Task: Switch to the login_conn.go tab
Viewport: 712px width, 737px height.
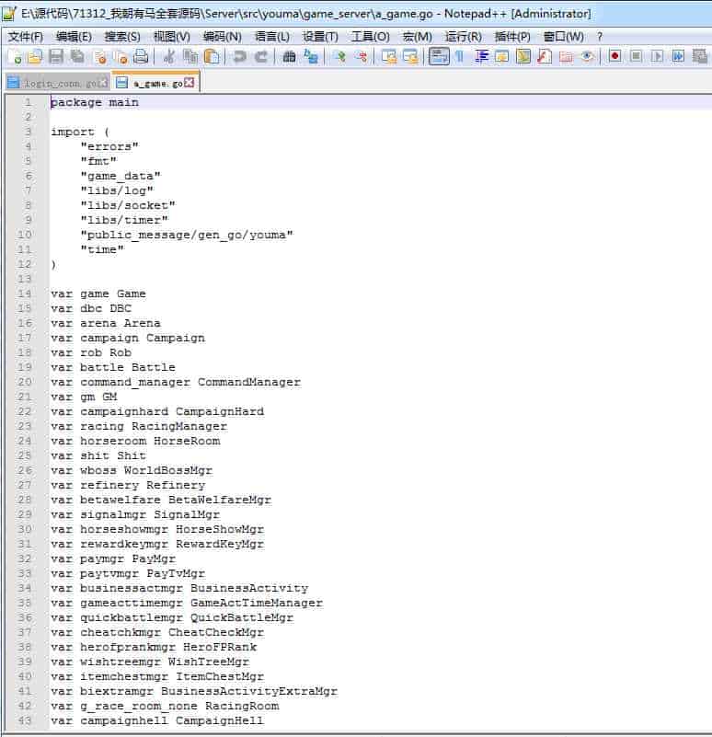Action: (x=57, y=83)
